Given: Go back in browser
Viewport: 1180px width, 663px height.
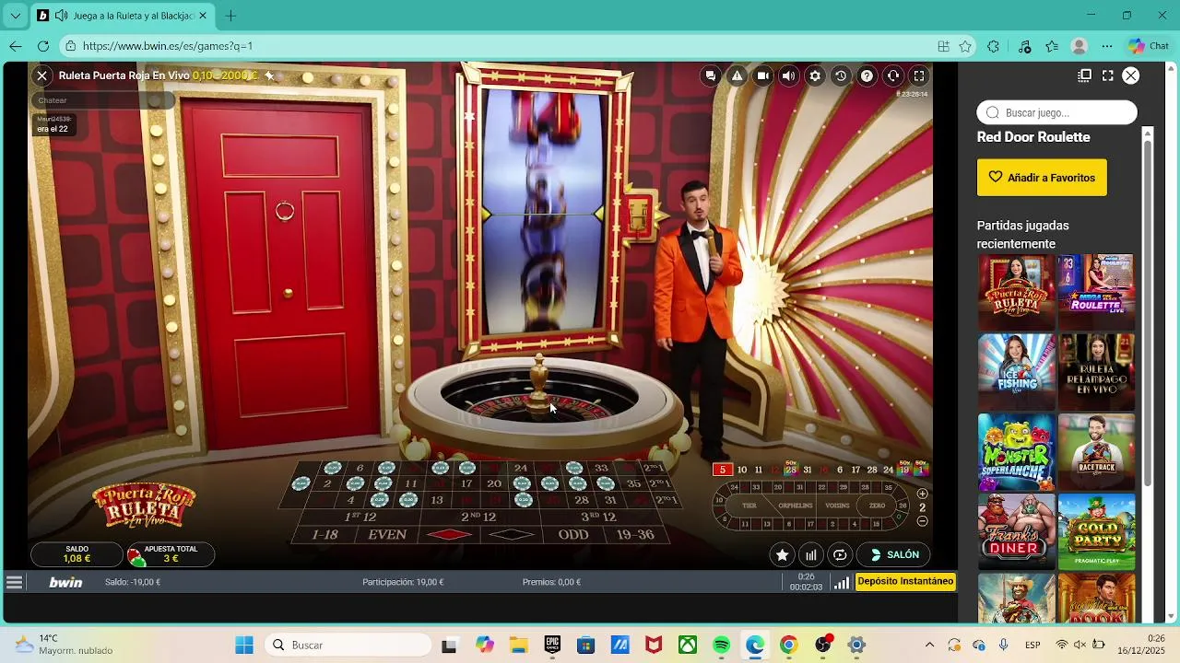Looking at the screenshot, I should click(15, 46).
